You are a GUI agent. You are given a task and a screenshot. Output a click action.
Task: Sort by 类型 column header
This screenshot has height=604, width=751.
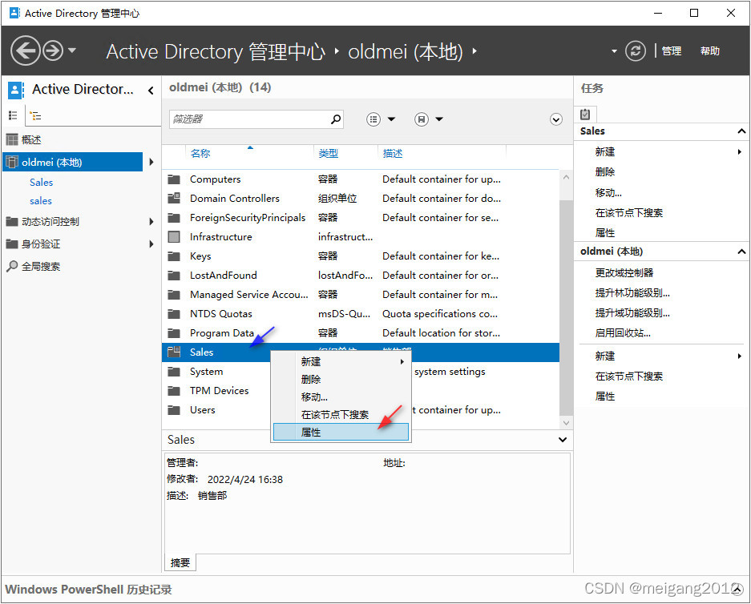pyautogui.click(x=328, y=153)
